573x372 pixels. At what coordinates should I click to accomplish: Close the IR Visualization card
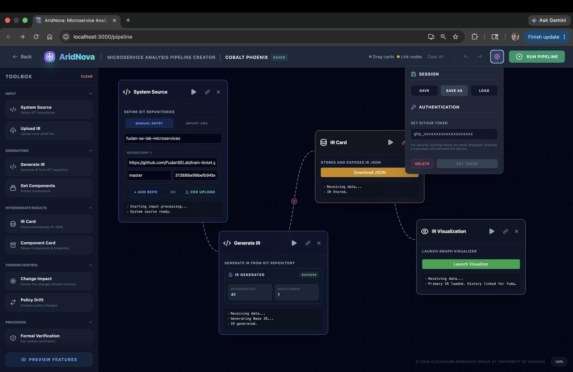point(517,231)
